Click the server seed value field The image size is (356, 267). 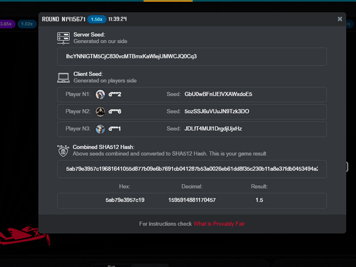(192, 57)
